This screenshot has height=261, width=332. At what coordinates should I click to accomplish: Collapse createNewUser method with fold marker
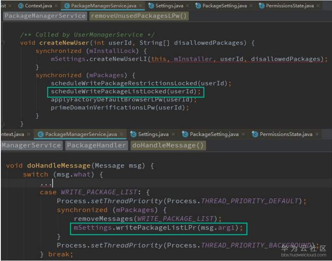(x=3, y=43)
